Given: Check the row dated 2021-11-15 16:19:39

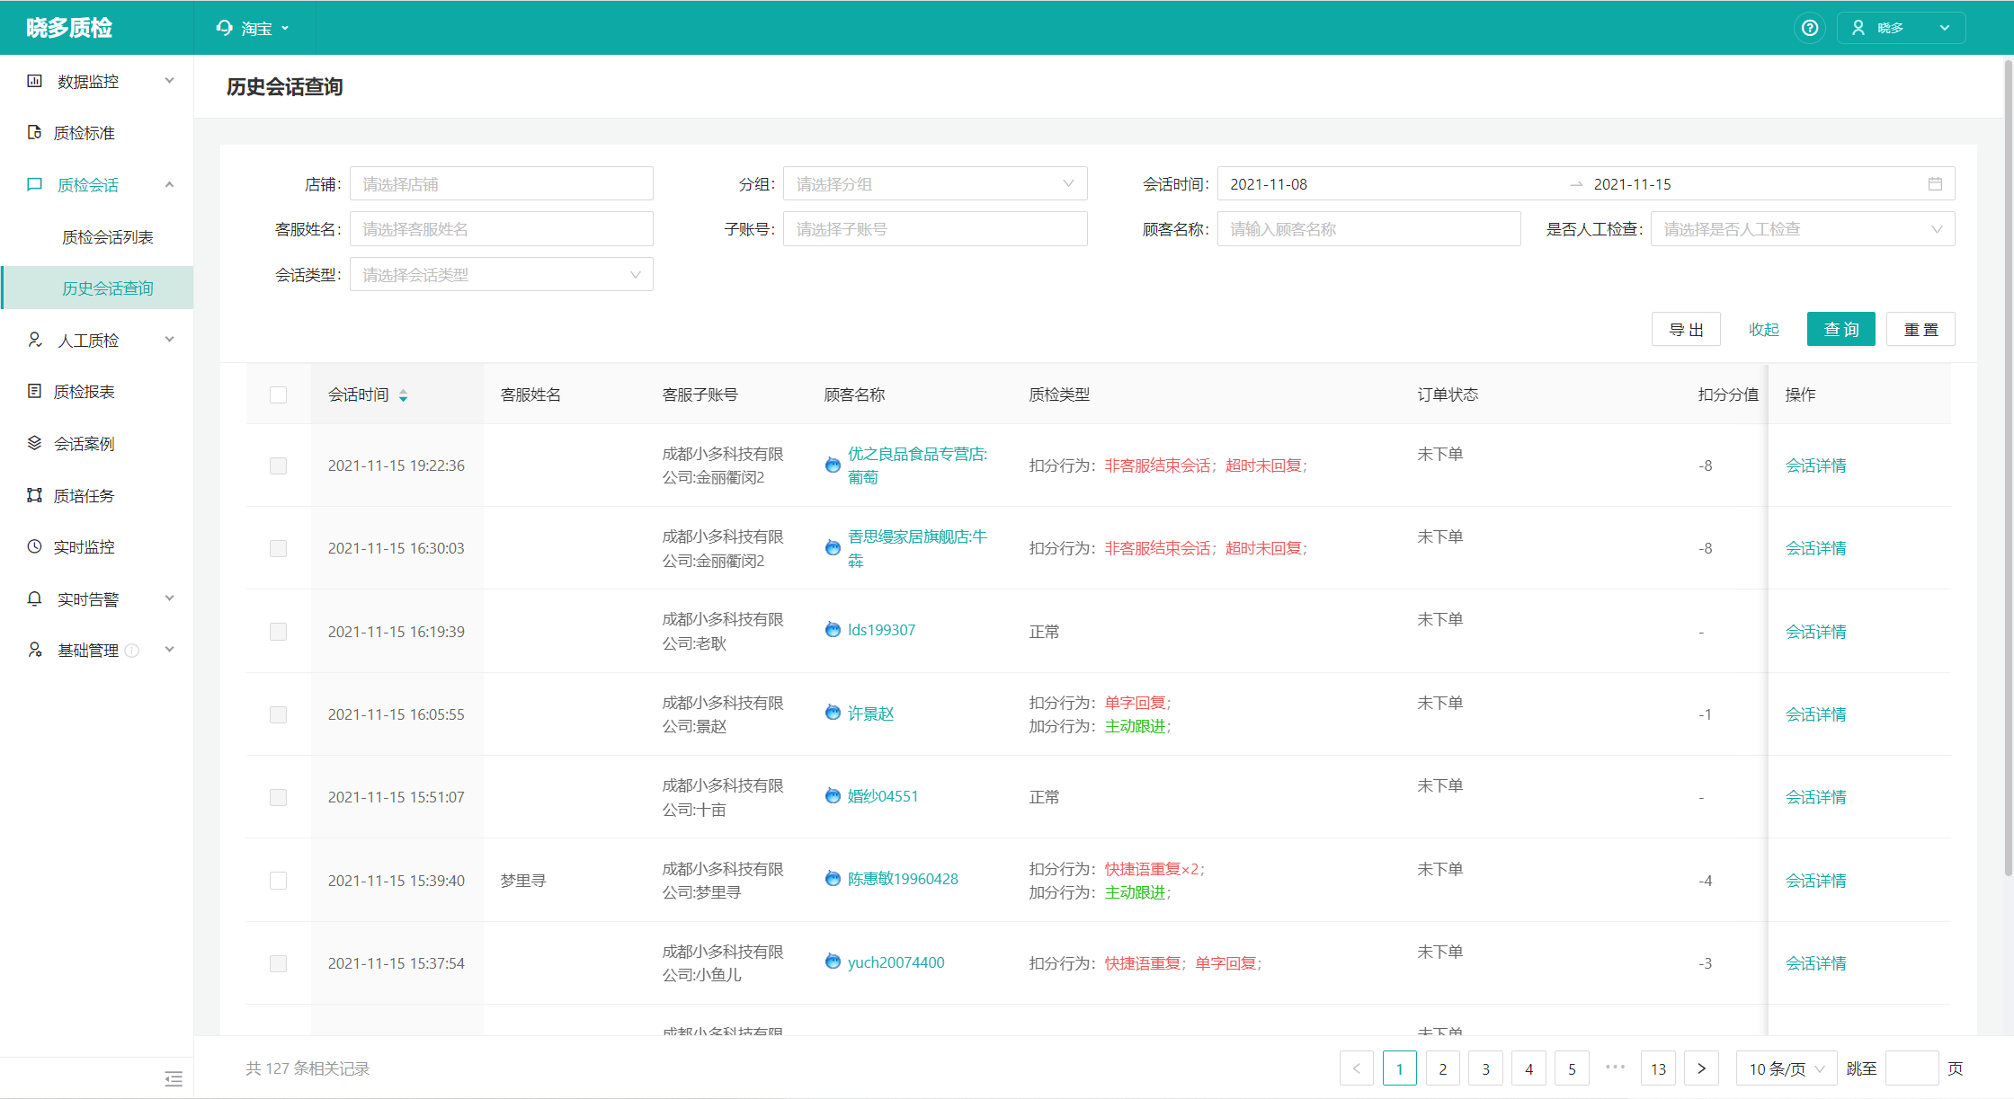Looking at the screenshot, I should [278, 632].
